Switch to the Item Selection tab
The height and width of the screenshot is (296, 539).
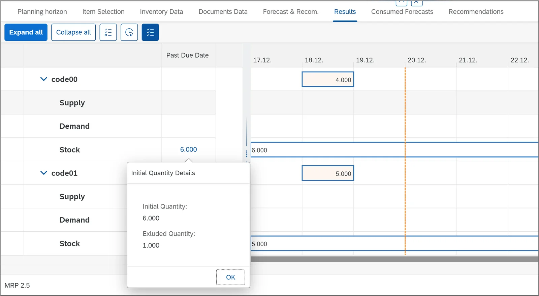(103, 11)
